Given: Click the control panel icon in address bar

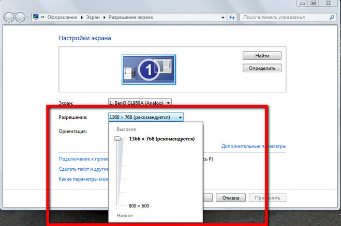Looking at the screenshot, I should point(36,17).
